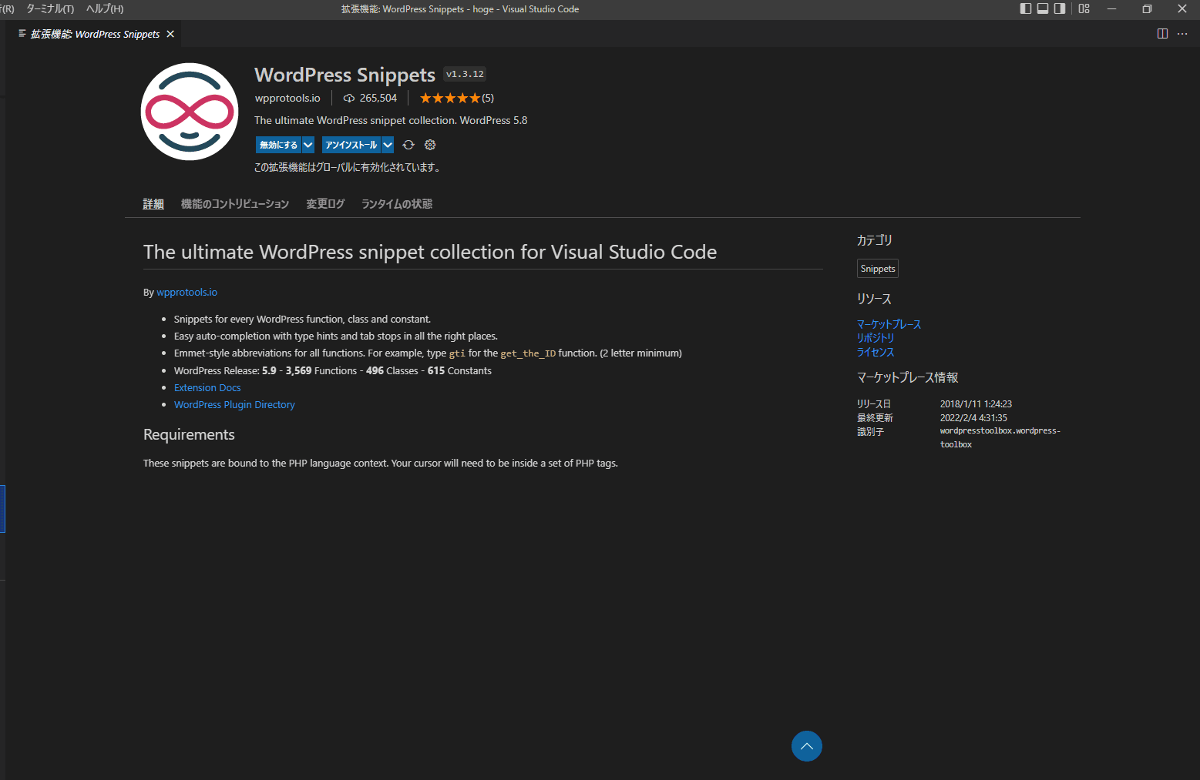This screenshot has height=780, width=1200.
Task: Toggle the secondary side bar layout icon
Action: pyautogui.click(x=1060, y=8)
